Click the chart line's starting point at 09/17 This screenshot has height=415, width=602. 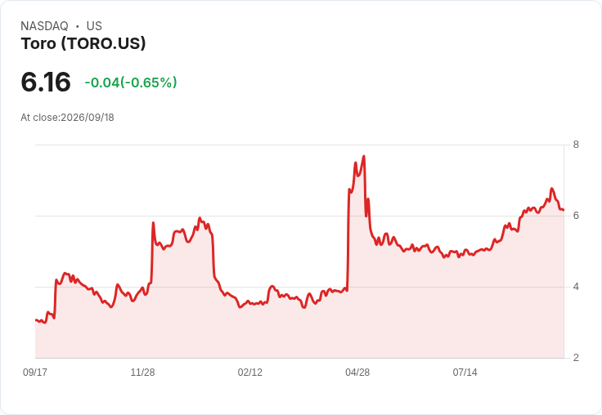pos(35,320)
